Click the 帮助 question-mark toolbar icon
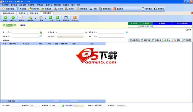The height and width of the screenshot is (112, 193). point(91,9)
